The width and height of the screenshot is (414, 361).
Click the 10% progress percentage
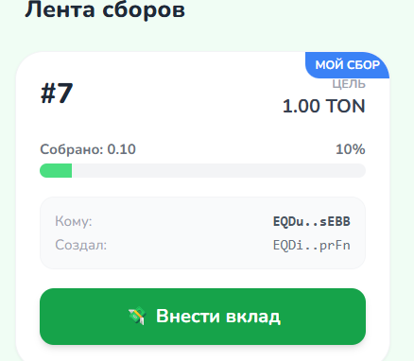(x=351, y=149)
